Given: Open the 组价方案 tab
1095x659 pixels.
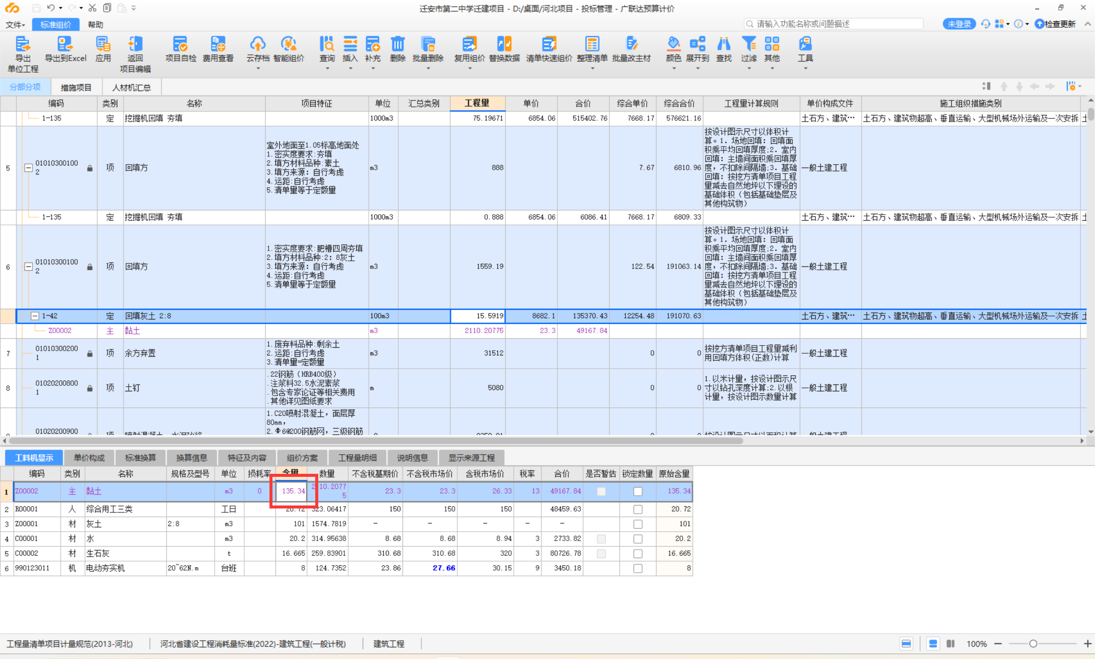Looking at the screenshot, I should (302, 458).
